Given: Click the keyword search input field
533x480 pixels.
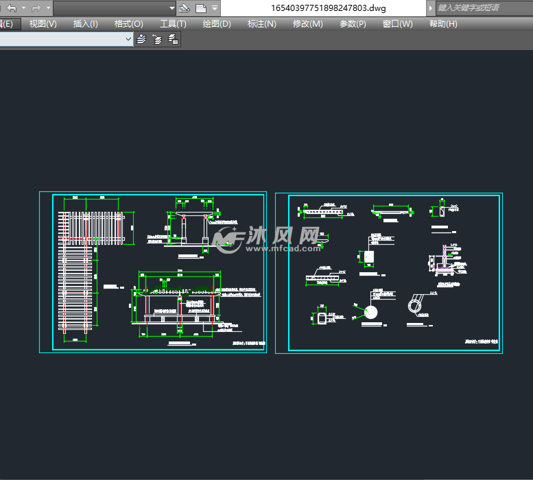Looking at the screenshot, I should click(483, 8).
